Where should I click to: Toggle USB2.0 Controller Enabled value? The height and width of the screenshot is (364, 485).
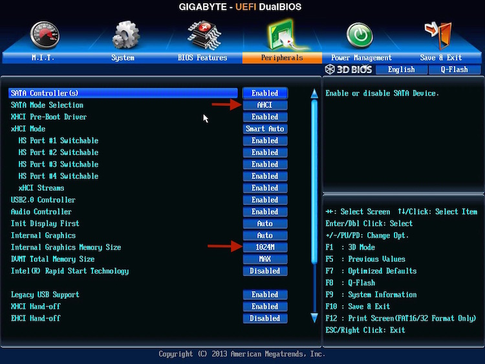(265, 200)
